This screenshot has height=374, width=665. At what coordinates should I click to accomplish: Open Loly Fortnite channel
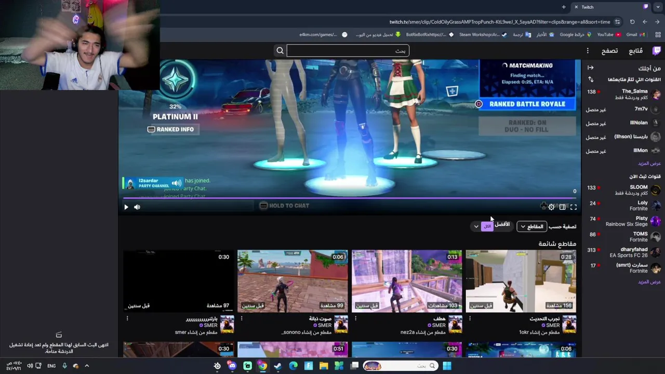point(623,206)
